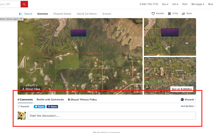Open Street View on the map
Screen dimensions: 213x133
pos(31,89)
